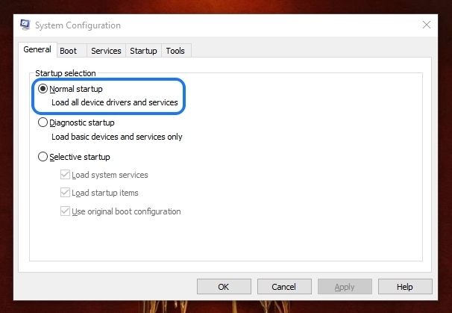
Task: Click 'Load basic devices and services only' text
Action: (x=117, y=137)
